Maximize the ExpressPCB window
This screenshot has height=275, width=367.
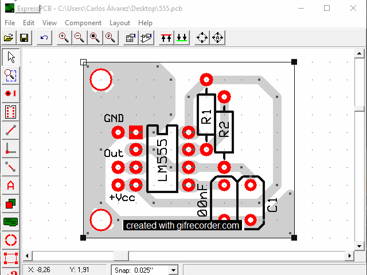tap(327, 8)
